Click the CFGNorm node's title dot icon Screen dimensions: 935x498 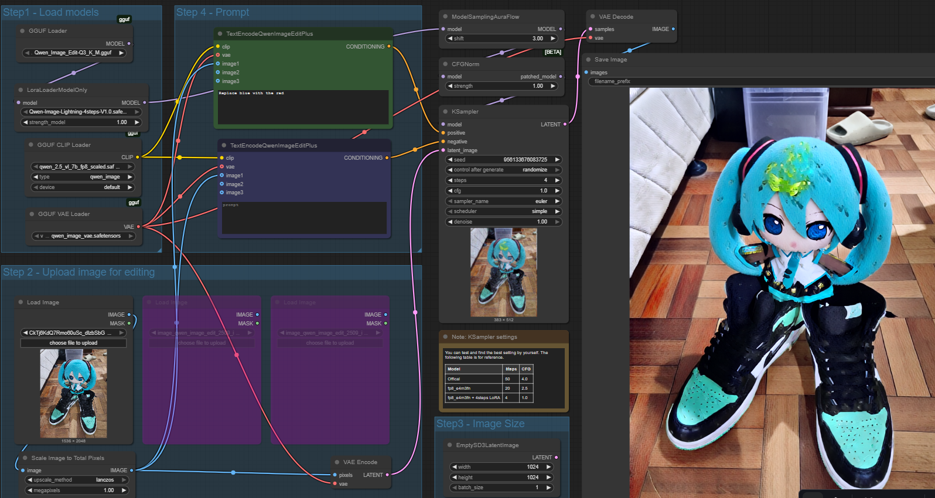[x=445, y=64]
